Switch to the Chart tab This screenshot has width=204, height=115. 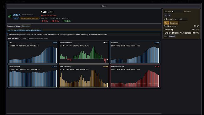click(x=18, y=26)
